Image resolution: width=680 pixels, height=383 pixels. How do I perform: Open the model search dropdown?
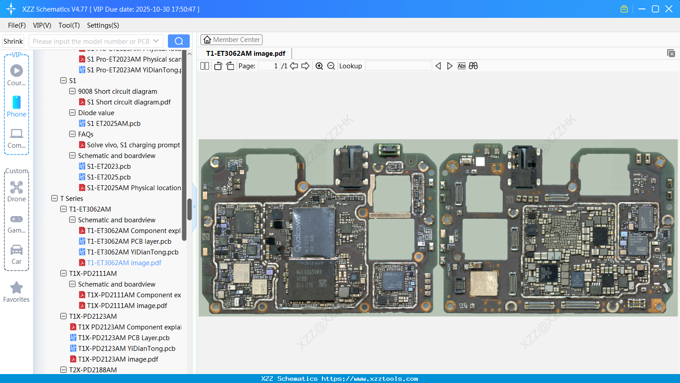(x=156, y=41)
